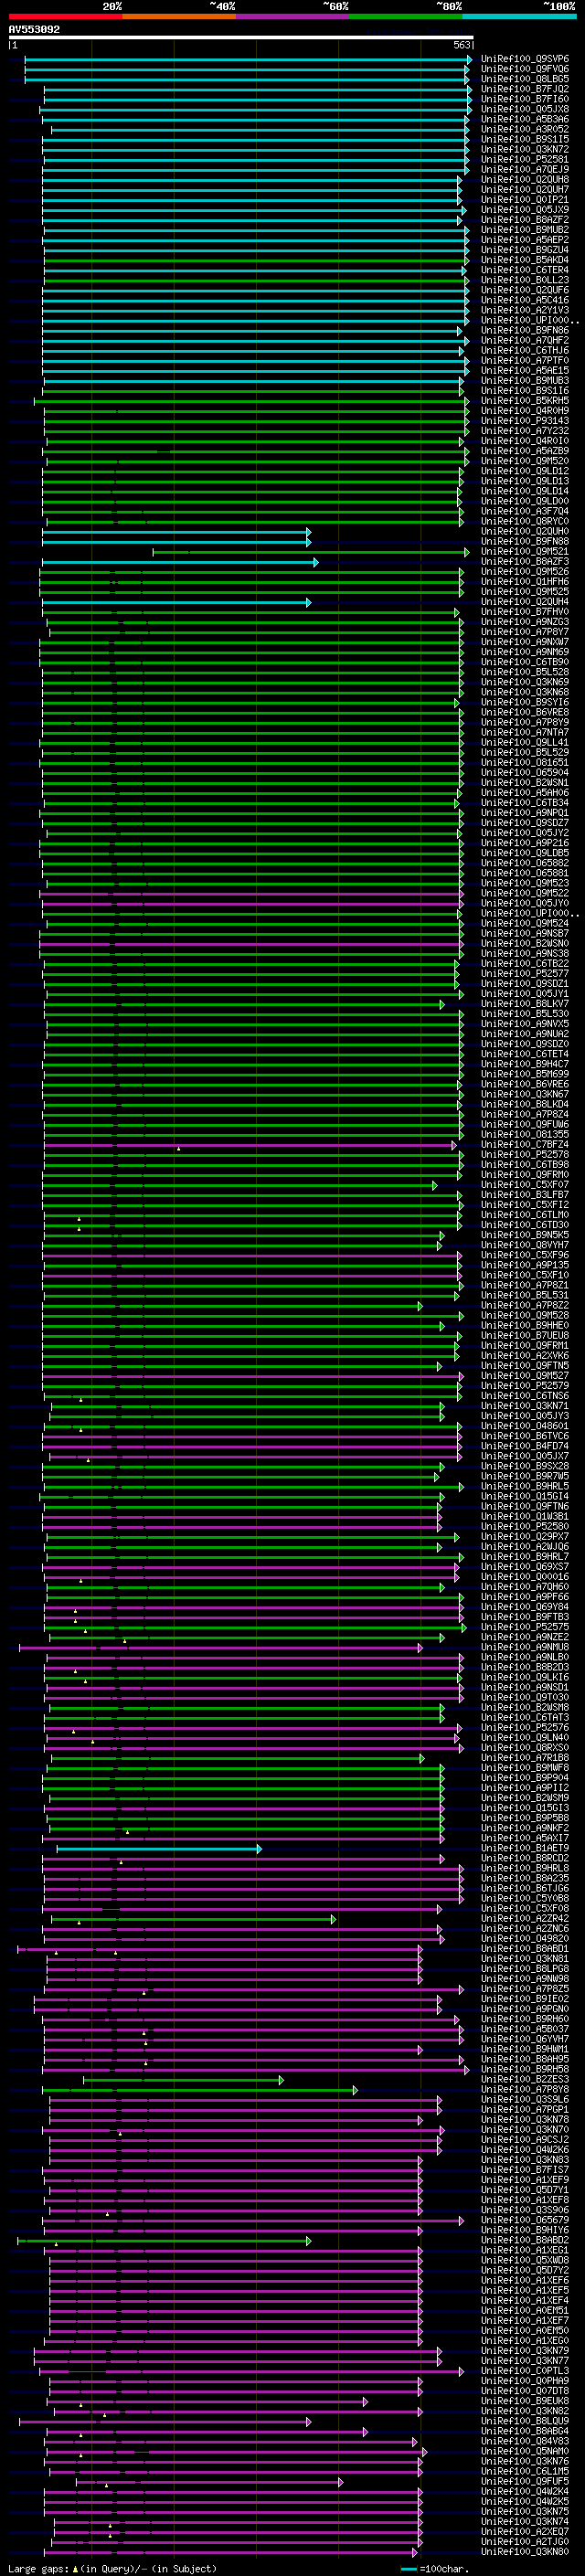
Task: Select label UniRef100_C6TER4
Action: [x=525, y=270]
